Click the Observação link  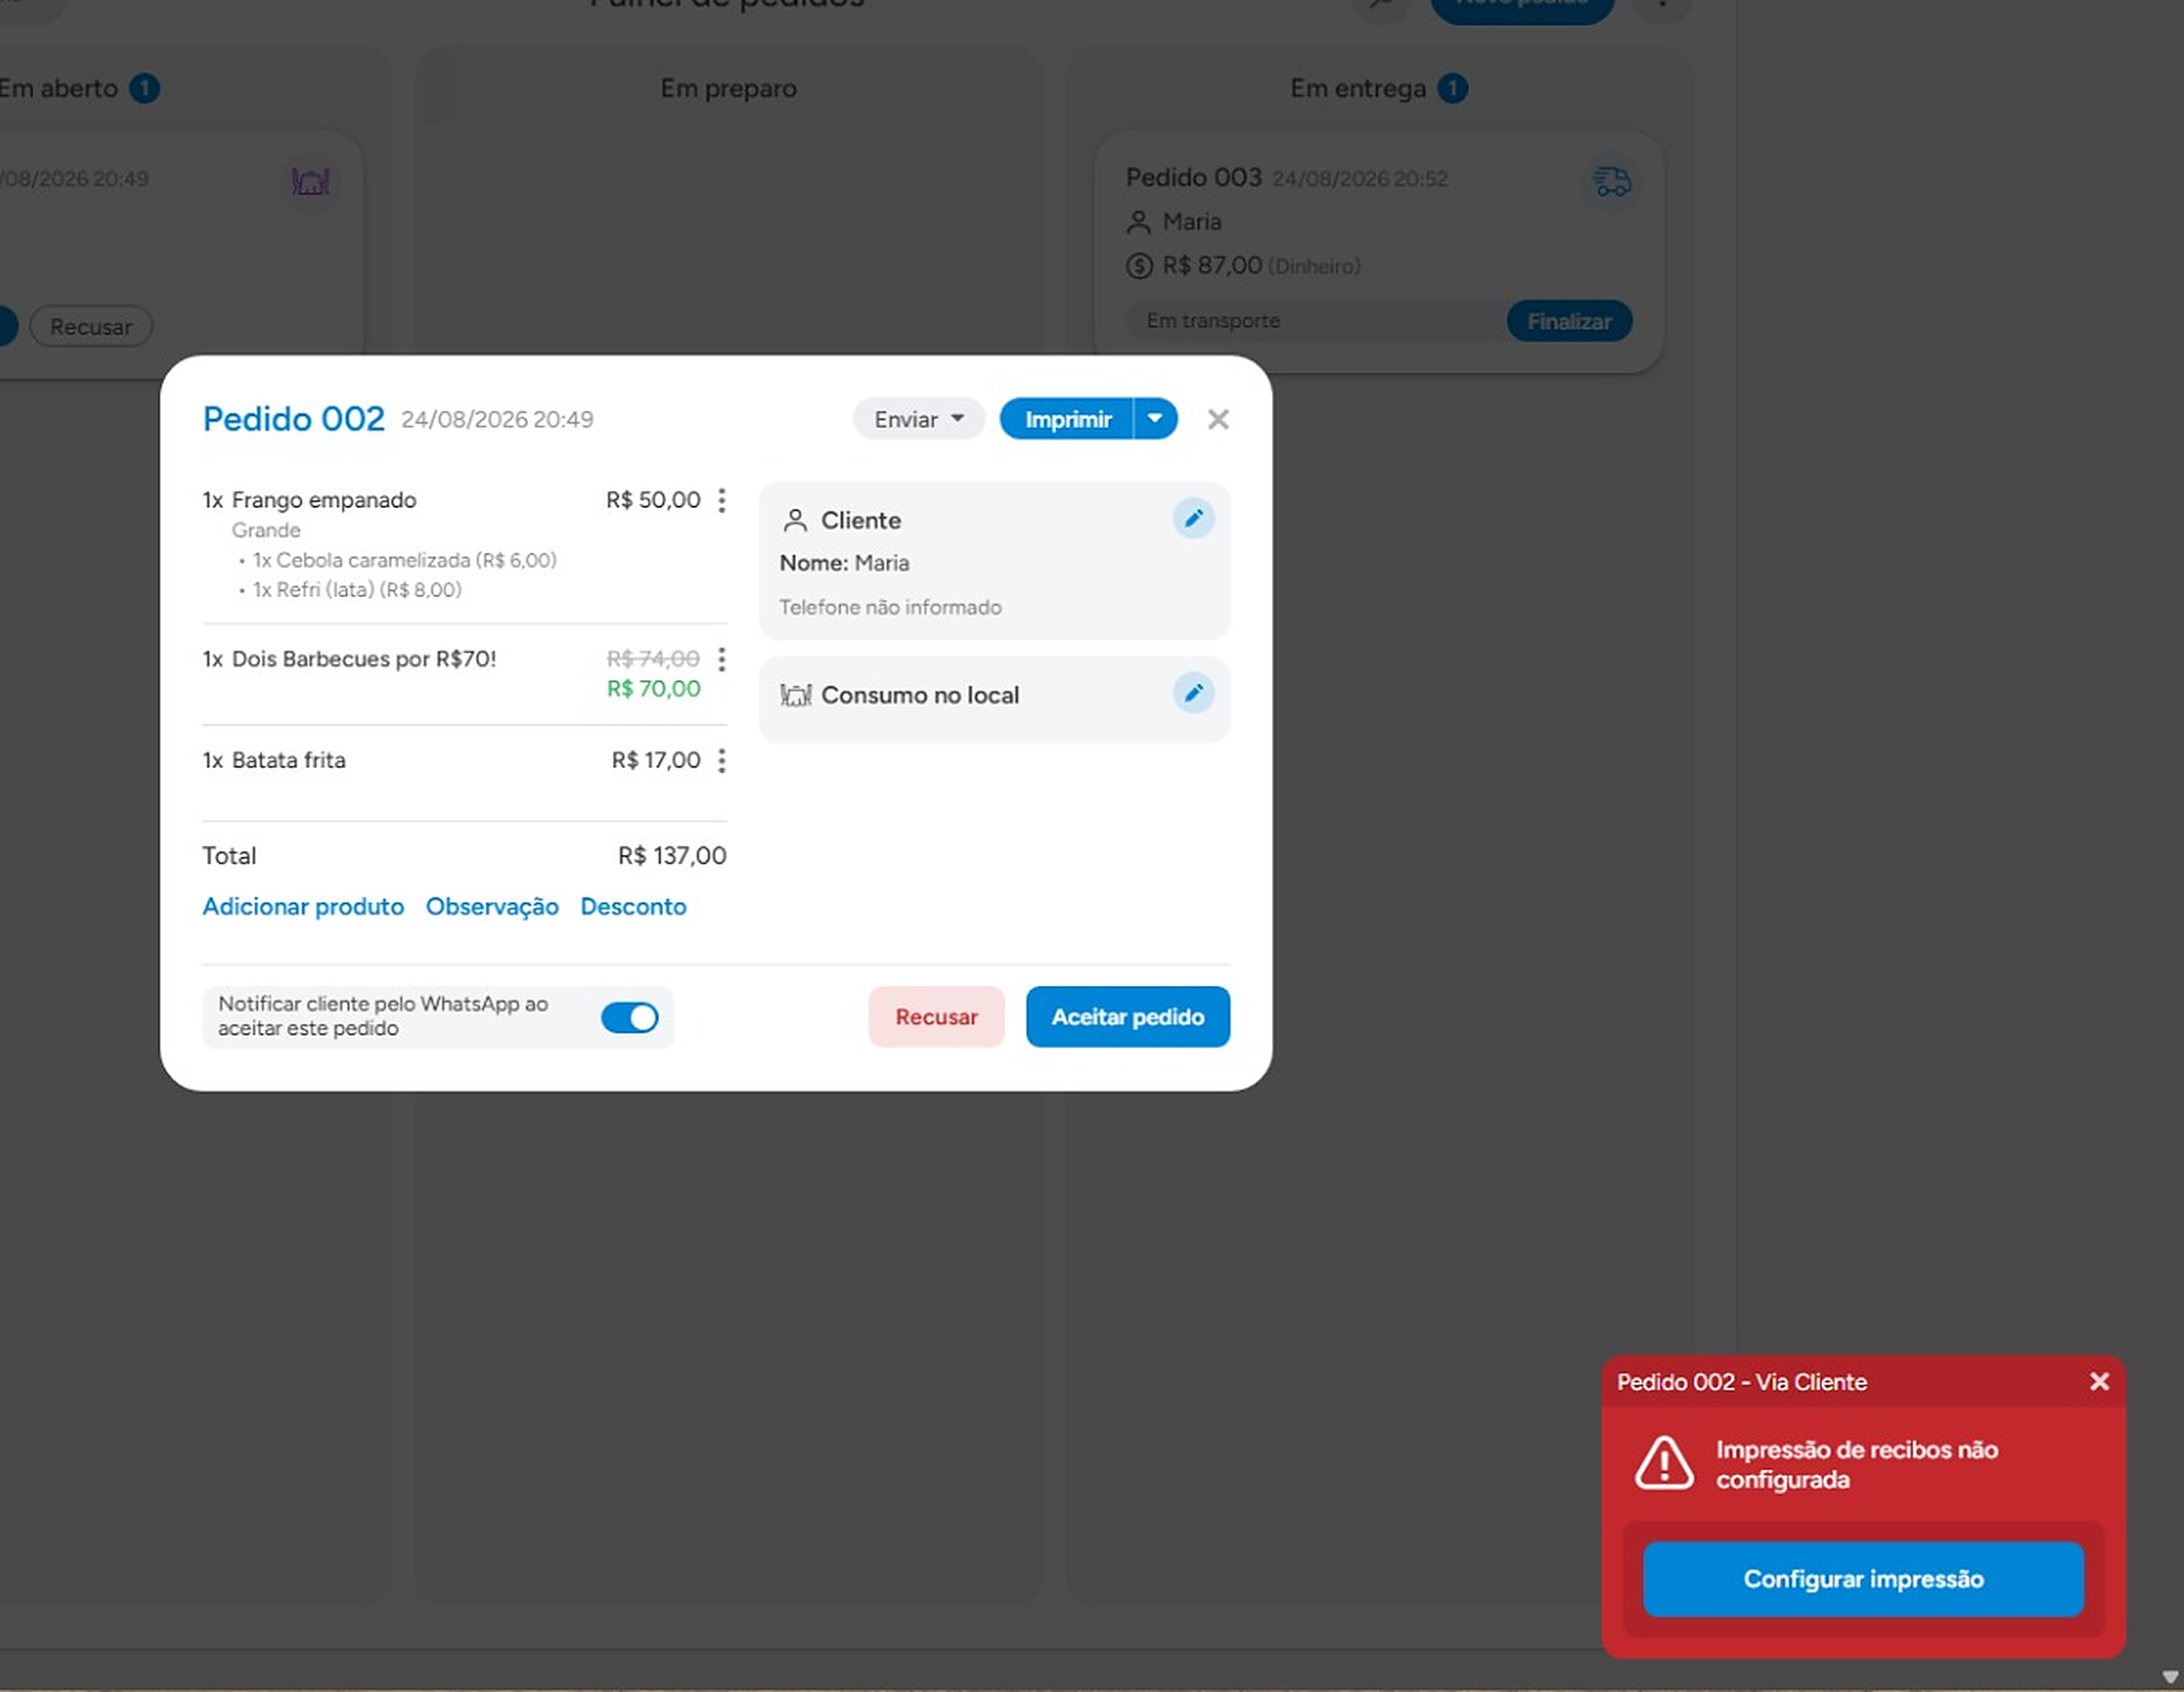[x=492, y=906]
